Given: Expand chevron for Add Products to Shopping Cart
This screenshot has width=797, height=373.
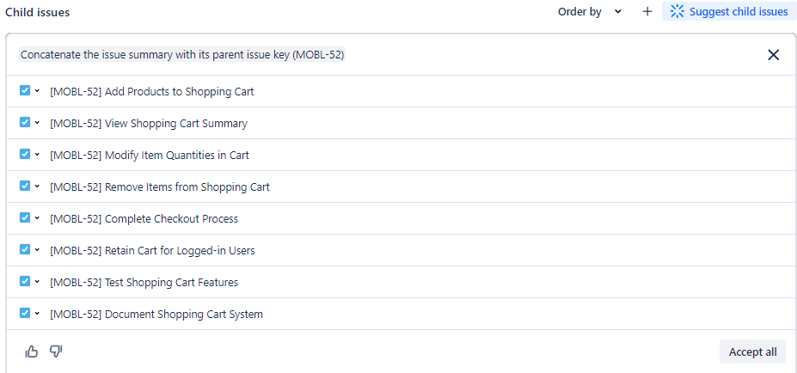Looking at the screenshot, I should pyautogui.click(x=37, y=91).
